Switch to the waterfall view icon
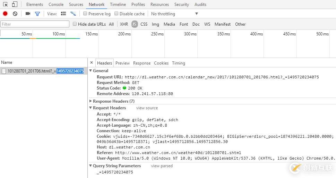Viewport: 336px width, 178px height. click(73, 14)
